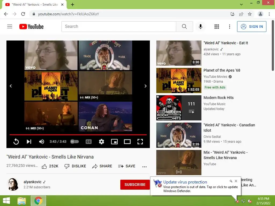Show previous endscreen suggestions arrow
The width and height of the screenshot is (275, 206).
11,86
